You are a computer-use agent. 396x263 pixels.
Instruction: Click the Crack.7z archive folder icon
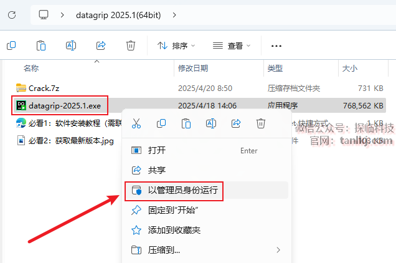point(21,88)
